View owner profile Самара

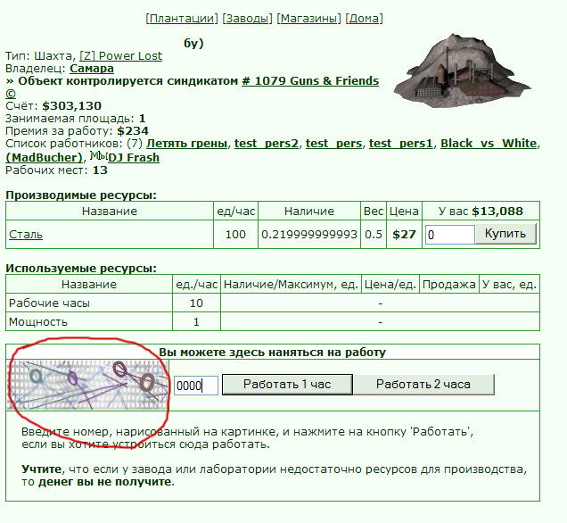[x=92, y=69]
